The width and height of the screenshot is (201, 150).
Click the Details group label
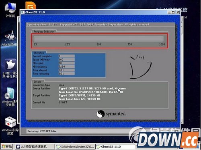[x=37, y=81]
